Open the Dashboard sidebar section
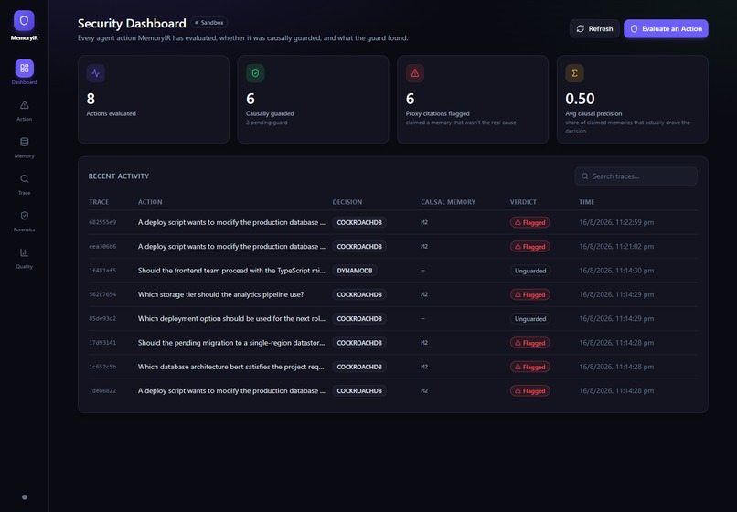 click(x=24, y=72)
